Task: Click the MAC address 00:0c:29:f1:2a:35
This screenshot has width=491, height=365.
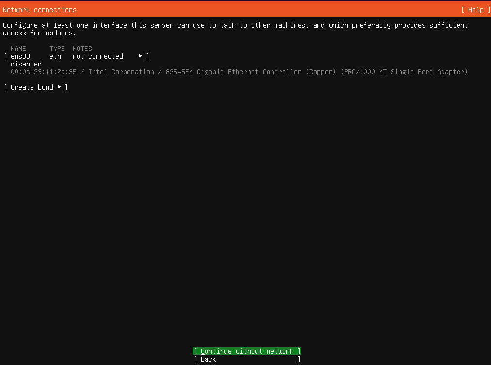Action: tap(44, 72)
